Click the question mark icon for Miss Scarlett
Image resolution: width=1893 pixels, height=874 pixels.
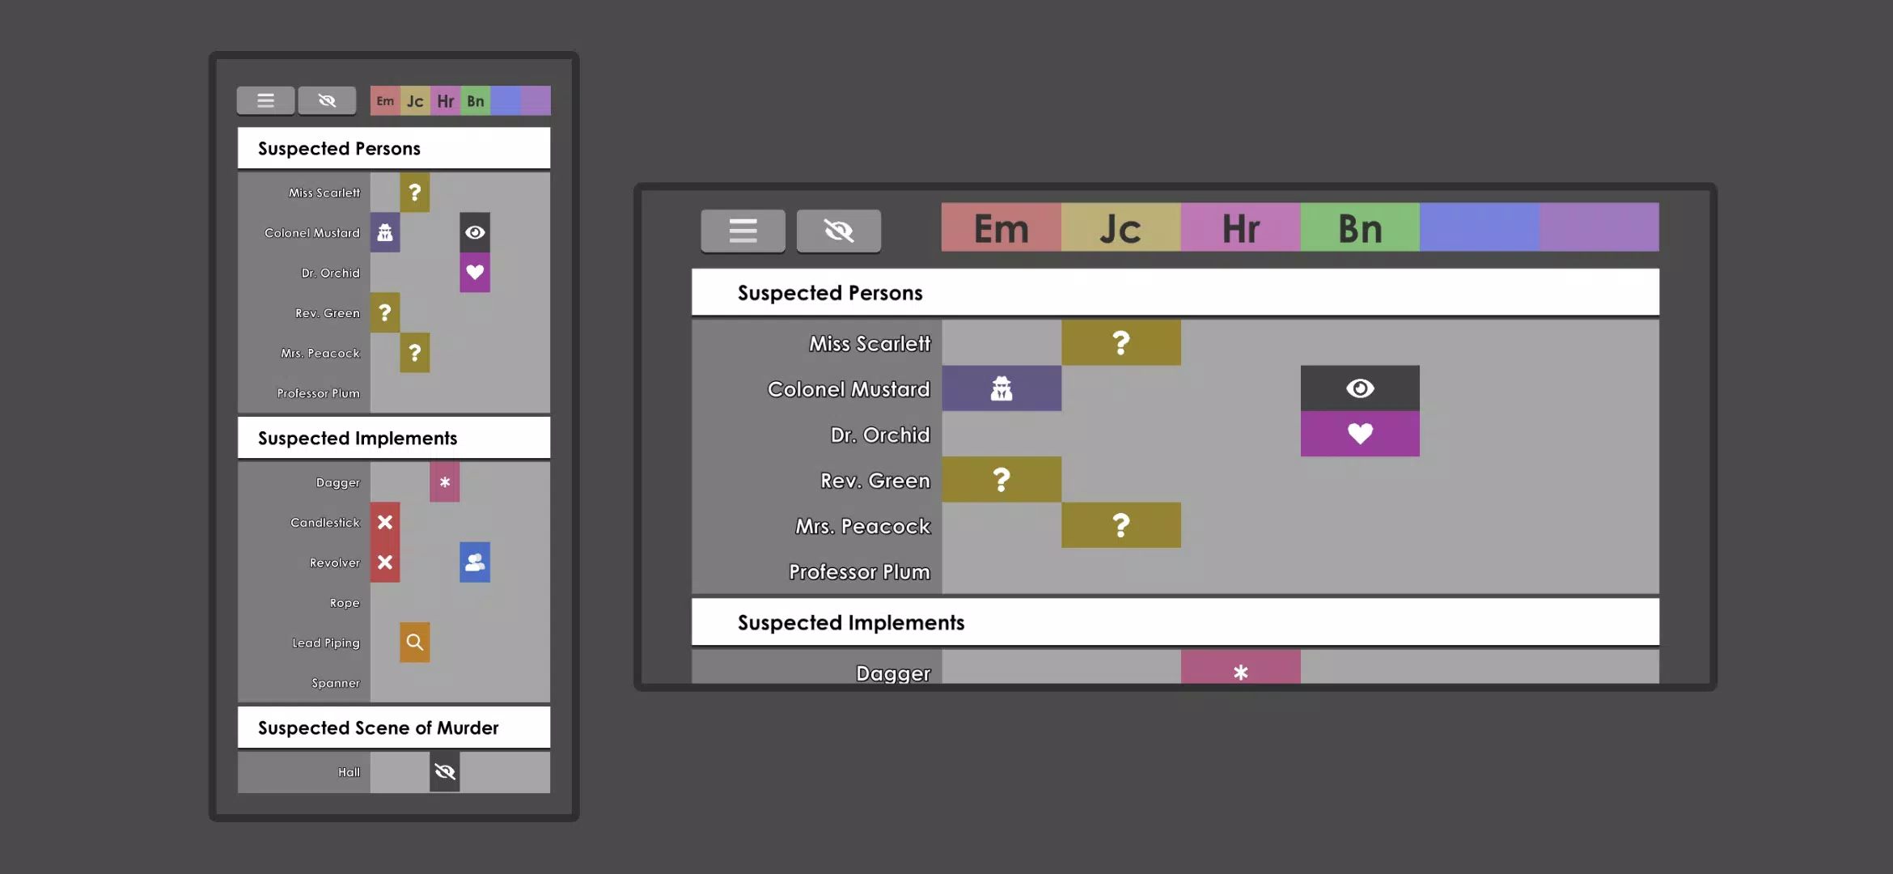click(x=1120, y=342)
